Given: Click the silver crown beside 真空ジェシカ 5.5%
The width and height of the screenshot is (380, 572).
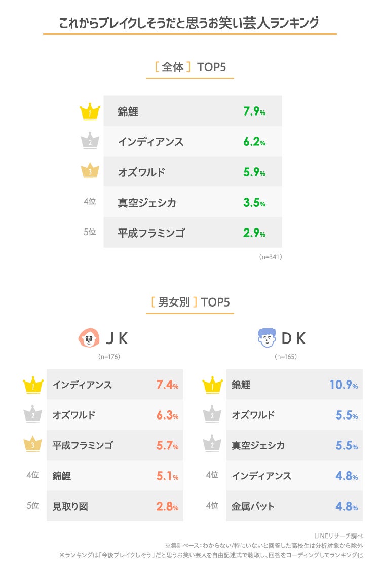Looking at the screenshot, I should (x=212, y=445).
